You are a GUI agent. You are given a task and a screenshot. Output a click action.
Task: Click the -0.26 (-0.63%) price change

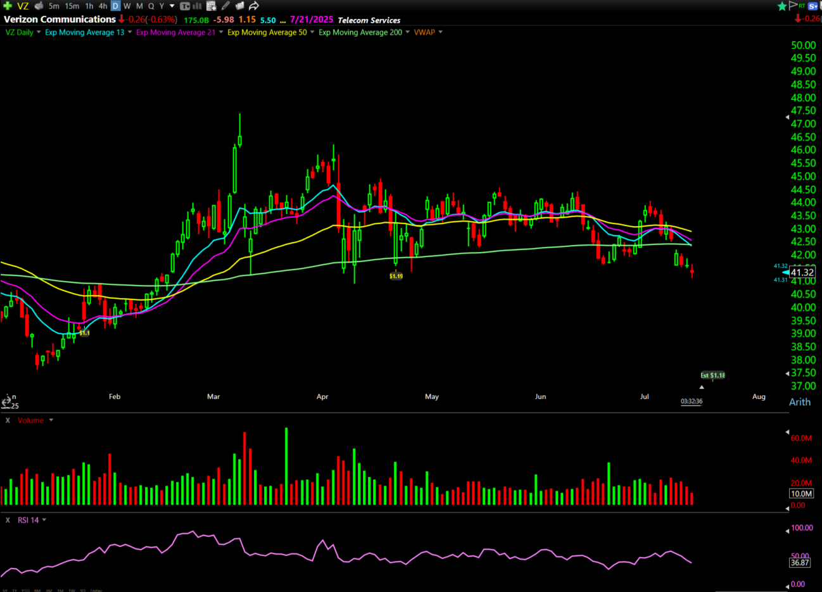[x=152, y=20]
